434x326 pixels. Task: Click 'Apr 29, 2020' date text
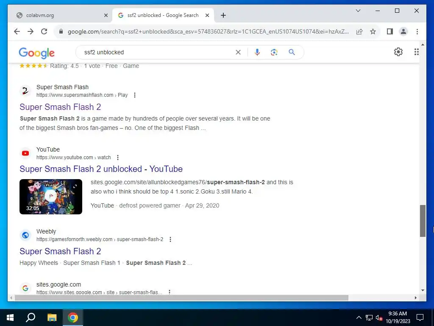pyautogui.click(x=202, y=205)
